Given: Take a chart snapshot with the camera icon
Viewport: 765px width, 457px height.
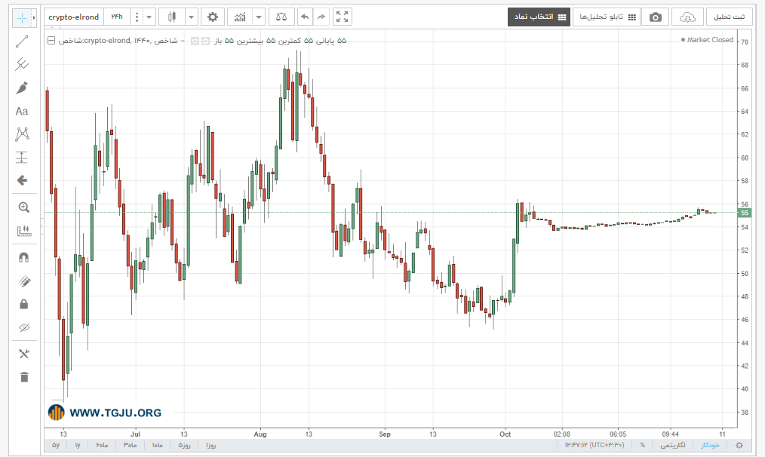Looking at the screenshot, I should coord(655,17).
